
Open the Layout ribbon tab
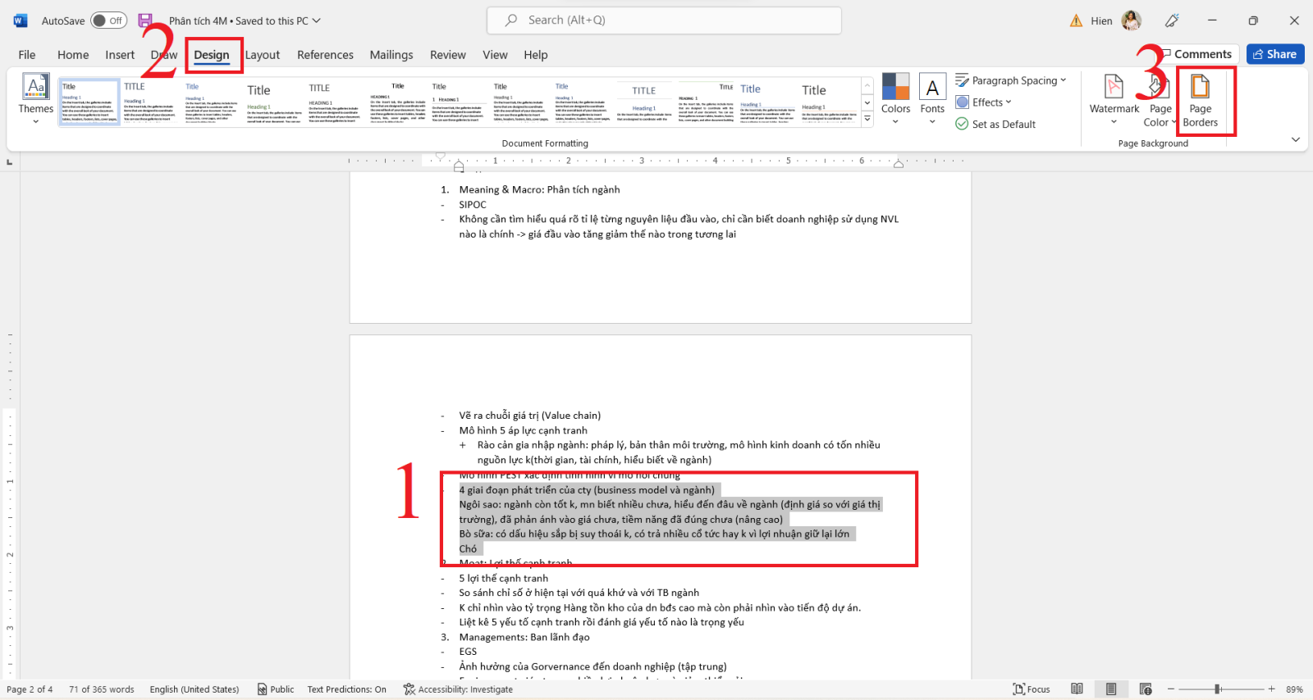[x=263, y=55]
